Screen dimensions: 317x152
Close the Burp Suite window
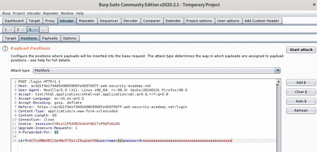314,4
